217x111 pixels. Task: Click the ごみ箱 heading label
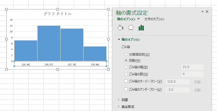(x=126, y=47)
